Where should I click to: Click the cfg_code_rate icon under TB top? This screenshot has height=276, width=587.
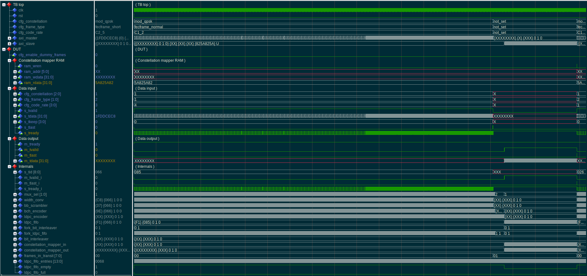pos(15,33)
